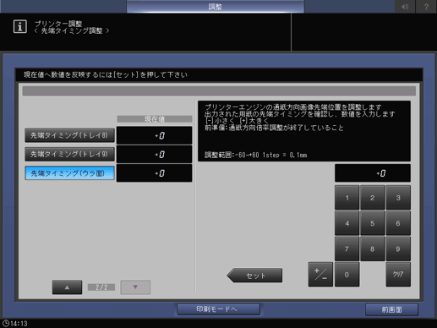Tap keypad digit 1
Viewport: 437px width, 328px height.
pyautogui.click(x=347, y=198)
